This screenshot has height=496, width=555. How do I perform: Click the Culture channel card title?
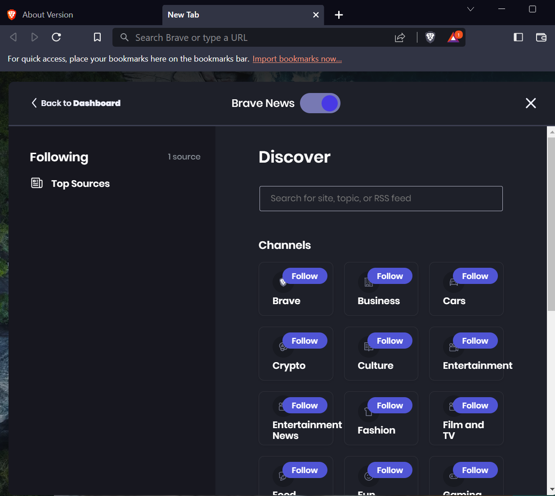376,366
